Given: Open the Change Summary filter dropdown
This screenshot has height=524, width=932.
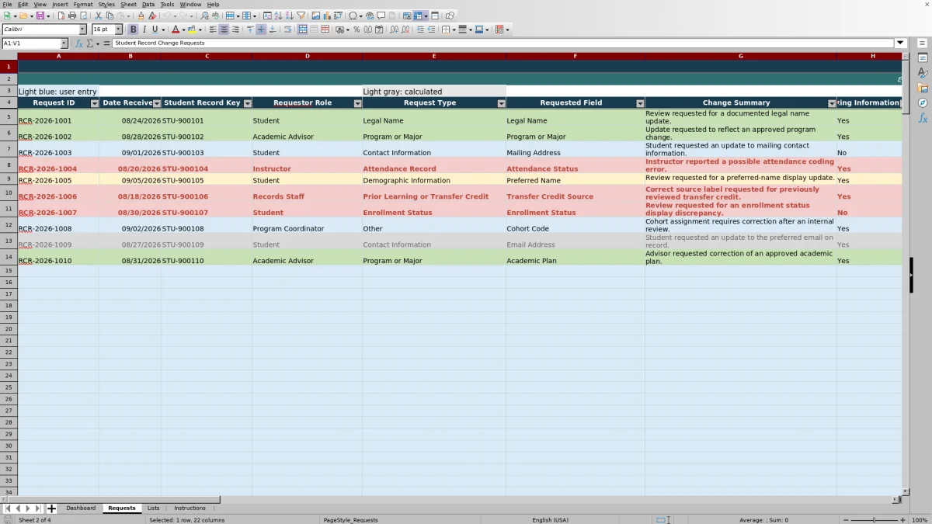Looking at the screenshot, I should pyautogui.click(x=832, y=103).
